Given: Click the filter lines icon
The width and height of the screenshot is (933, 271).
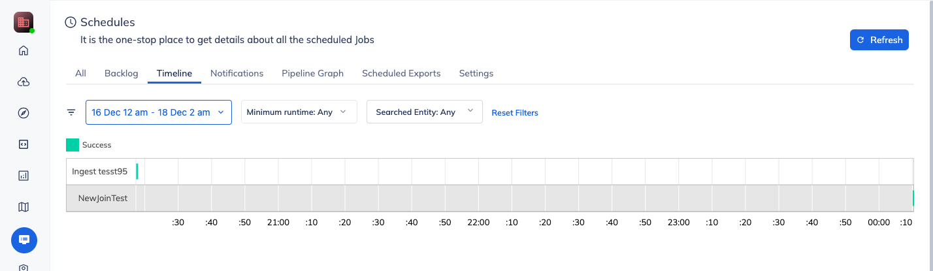Looking at the screenshot, I should pyautogui.click(x=71, y=112).
